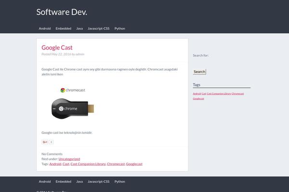Open the Software Dev. site title

[62, 12]
